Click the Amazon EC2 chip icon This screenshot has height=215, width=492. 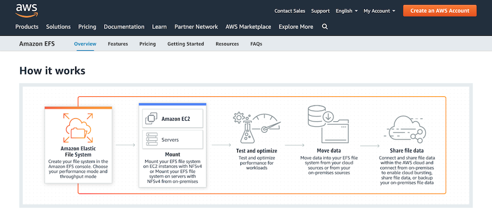[x=151, y=119]
